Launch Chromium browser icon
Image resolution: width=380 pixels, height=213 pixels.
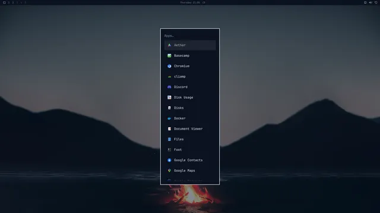169,66
